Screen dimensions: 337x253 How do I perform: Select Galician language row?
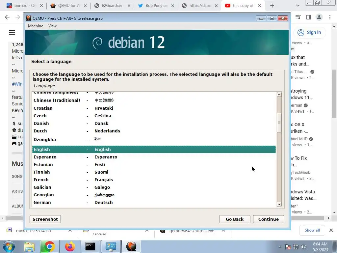(x=154, y=187)
